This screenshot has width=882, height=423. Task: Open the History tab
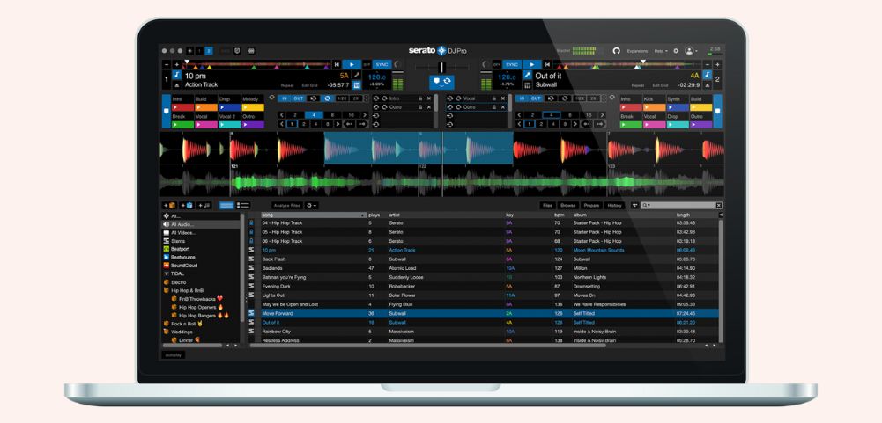pos(614,206)
